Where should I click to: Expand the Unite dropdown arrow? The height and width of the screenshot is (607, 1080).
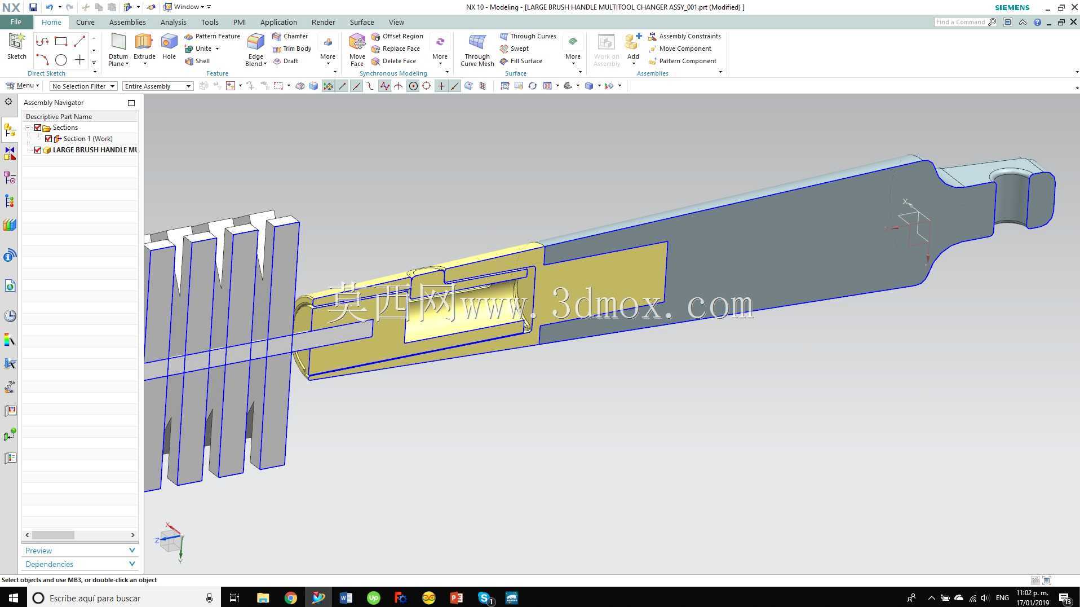(217, 49)
